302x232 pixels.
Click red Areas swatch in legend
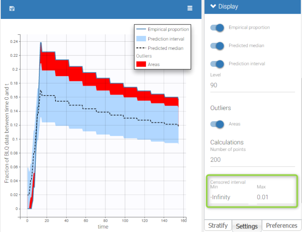pos(141,64)
